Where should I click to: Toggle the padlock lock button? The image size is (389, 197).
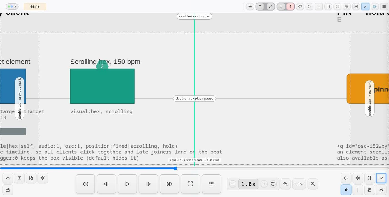coord(8,190)
